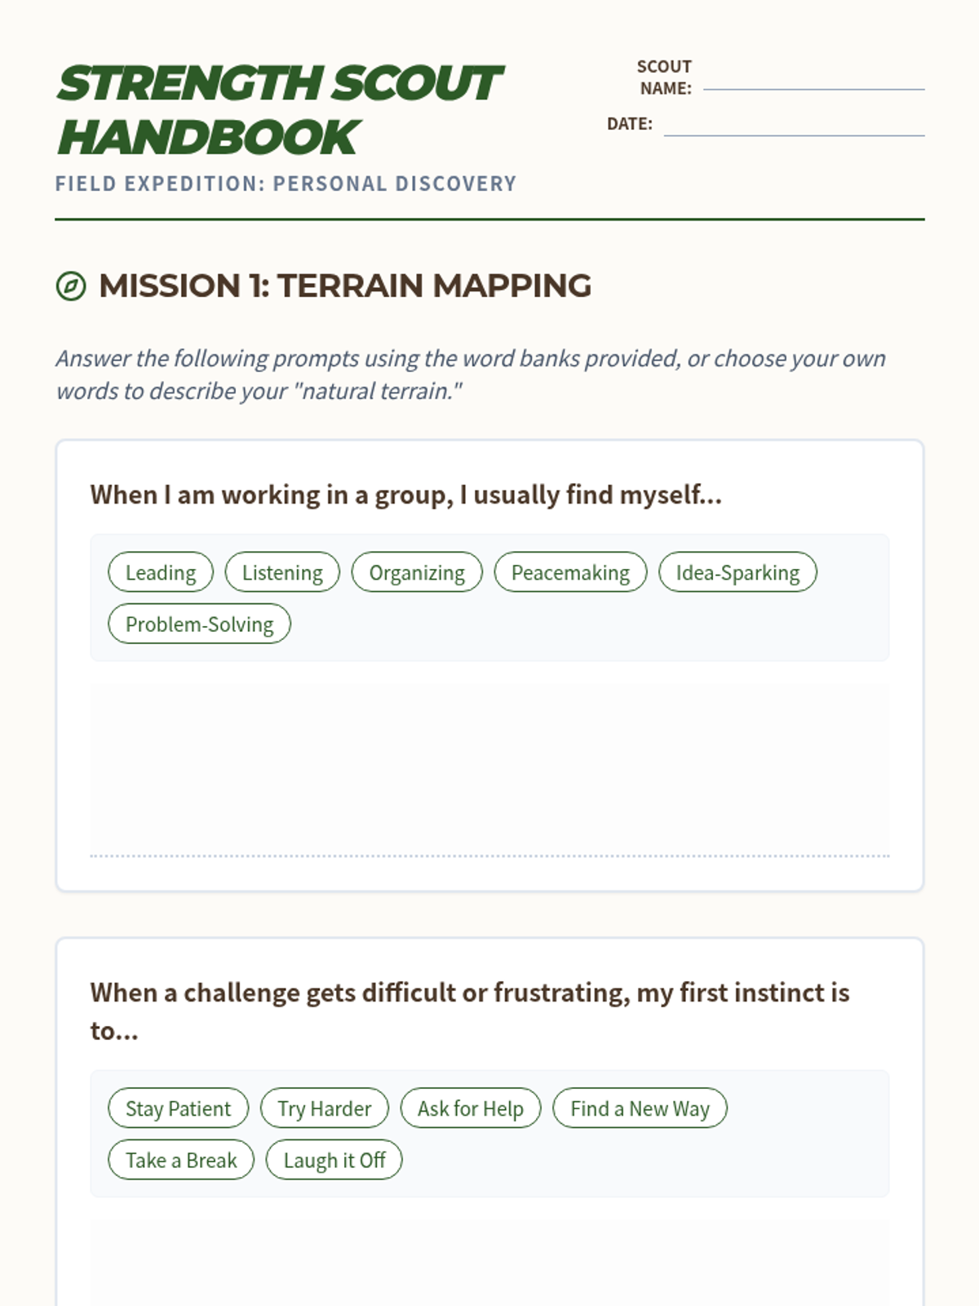Pick the Try Harder chip
The width and height of the screenshot is (979, 1306).
(x=324, y=1108)
